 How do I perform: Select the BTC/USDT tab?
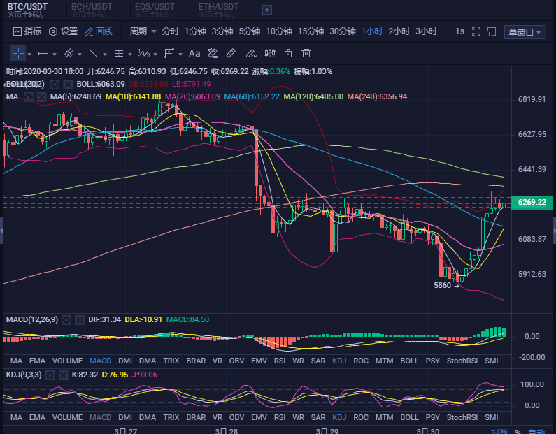[x=27, y=10]
